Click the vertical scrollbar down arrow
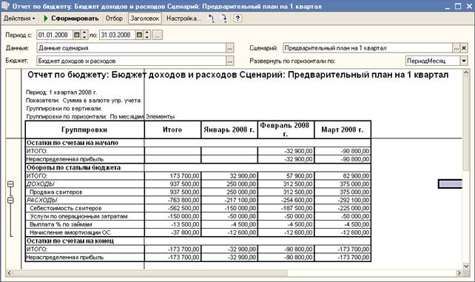The width and height of the screenshot is (475, 282). click(466, 266)
